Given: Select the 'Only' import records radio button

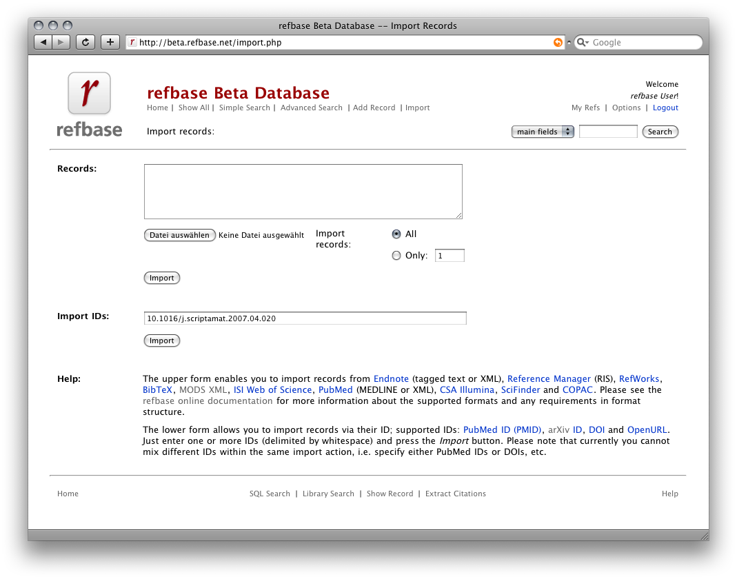Looking at the screenshot, I should (396, 255).
